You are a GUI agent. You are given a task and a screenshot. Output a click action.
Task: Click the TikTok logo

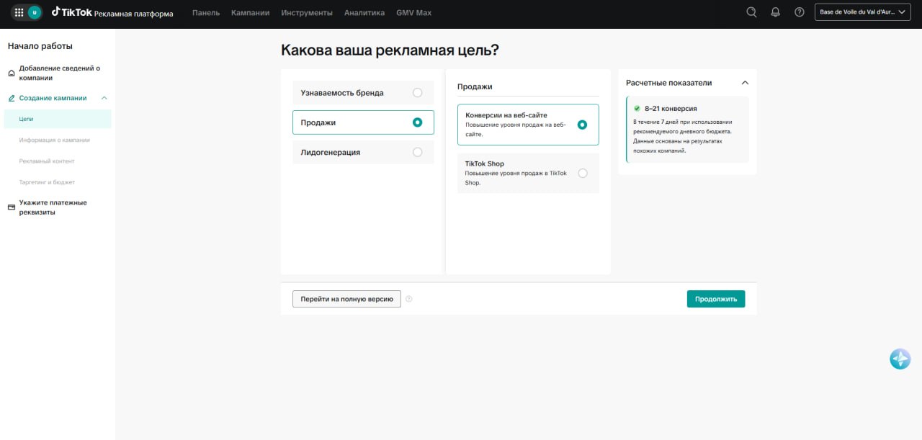pyautogui.click(x=71, y=12)
